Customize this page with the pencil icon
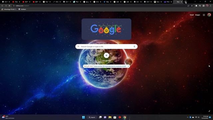213x120 pixels. coord(209,111)
